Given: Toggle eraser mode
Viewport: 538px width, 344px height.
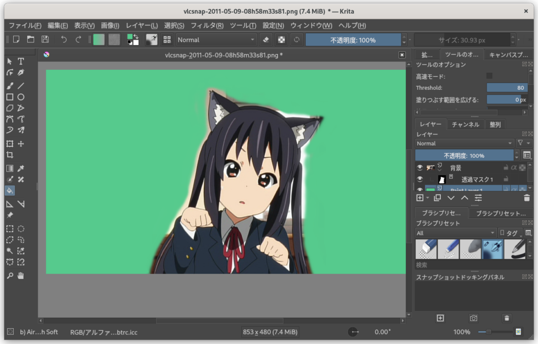Looking at the screenshot, I should click(266, 40).
